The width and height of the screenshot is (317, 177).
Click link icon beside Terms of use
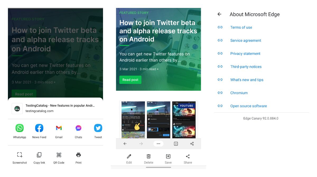pyautogui.click(x=220, y=27)
